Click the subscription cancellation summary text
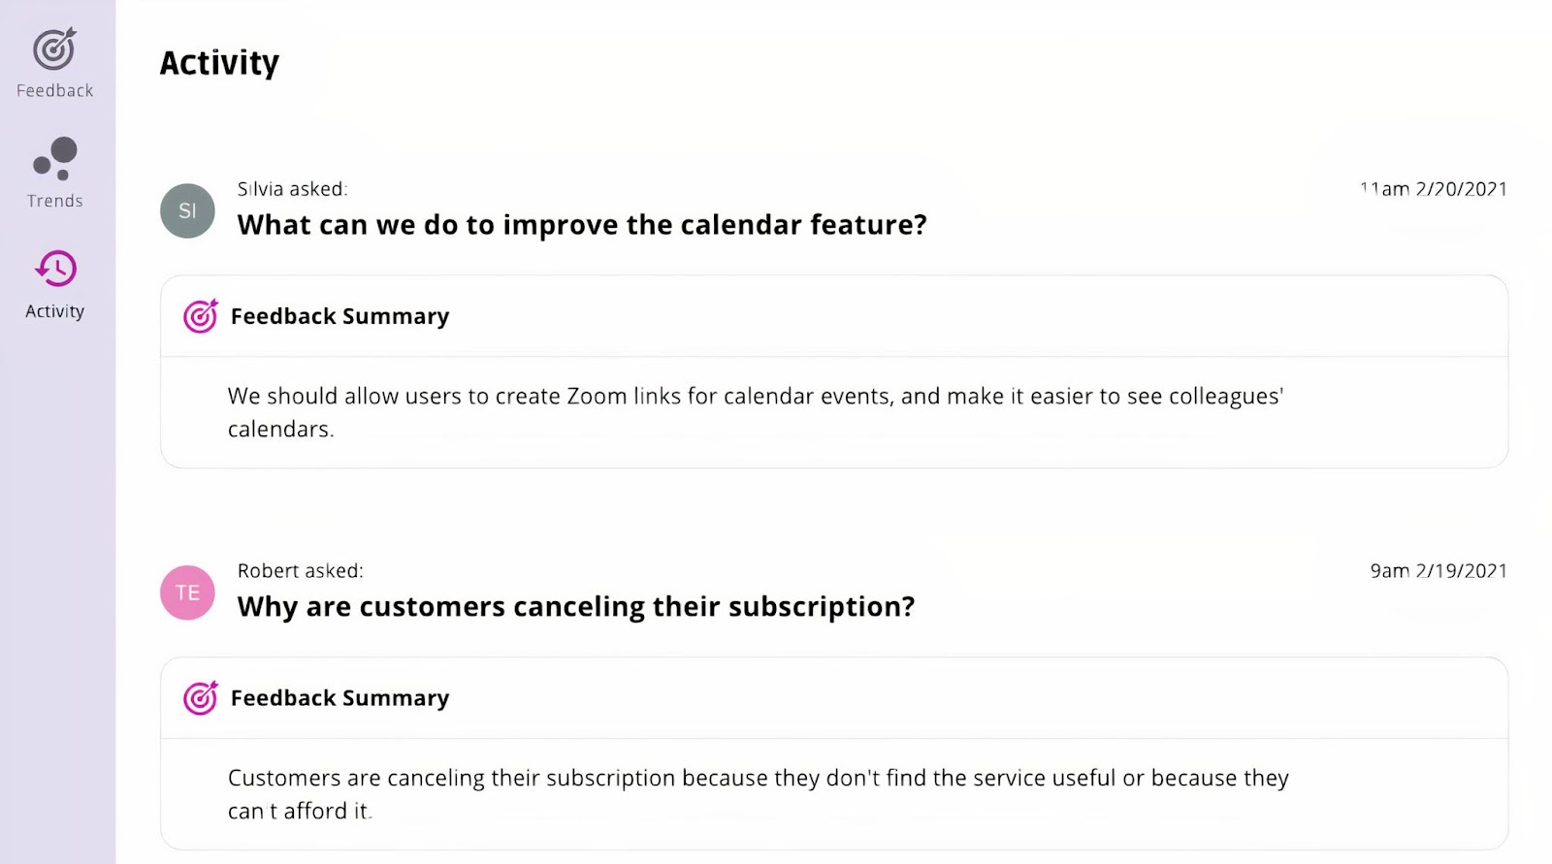The height and width of the screenshot is (864, 1552). point(759,794)
